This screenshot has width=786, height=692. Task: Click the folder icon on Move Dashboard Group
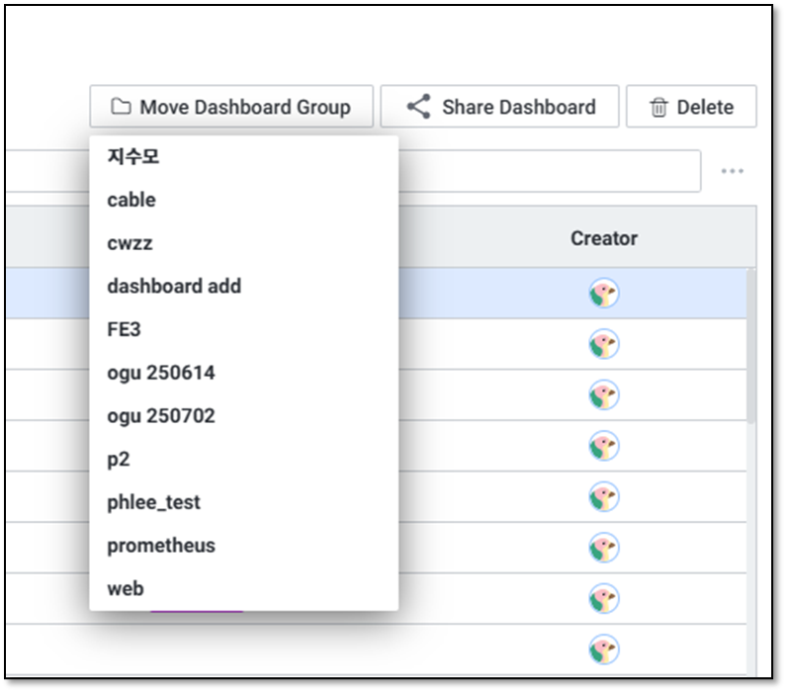pyautogui.click(x=121, y=107)
